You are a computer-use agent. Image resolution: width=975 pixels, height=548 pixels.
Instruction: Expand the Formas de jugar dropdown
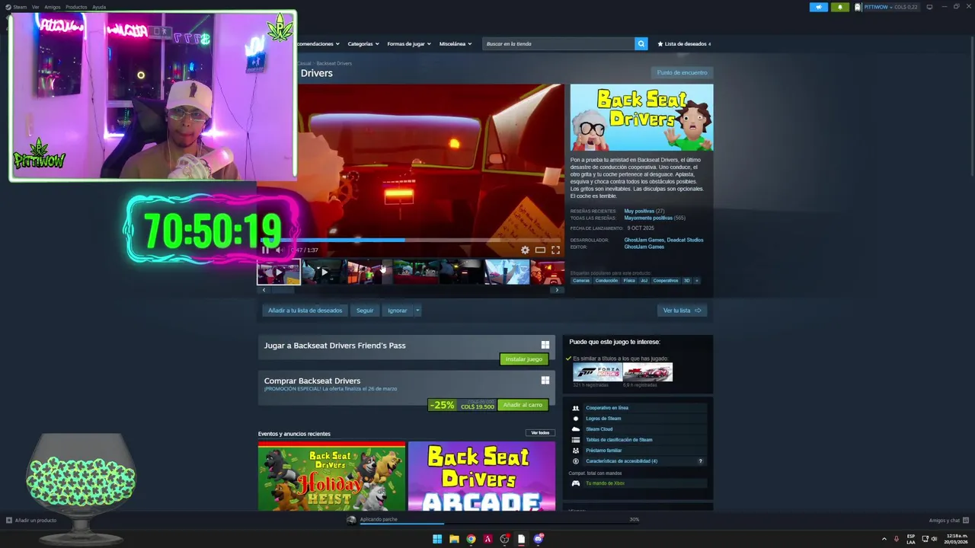coord(409,44)
